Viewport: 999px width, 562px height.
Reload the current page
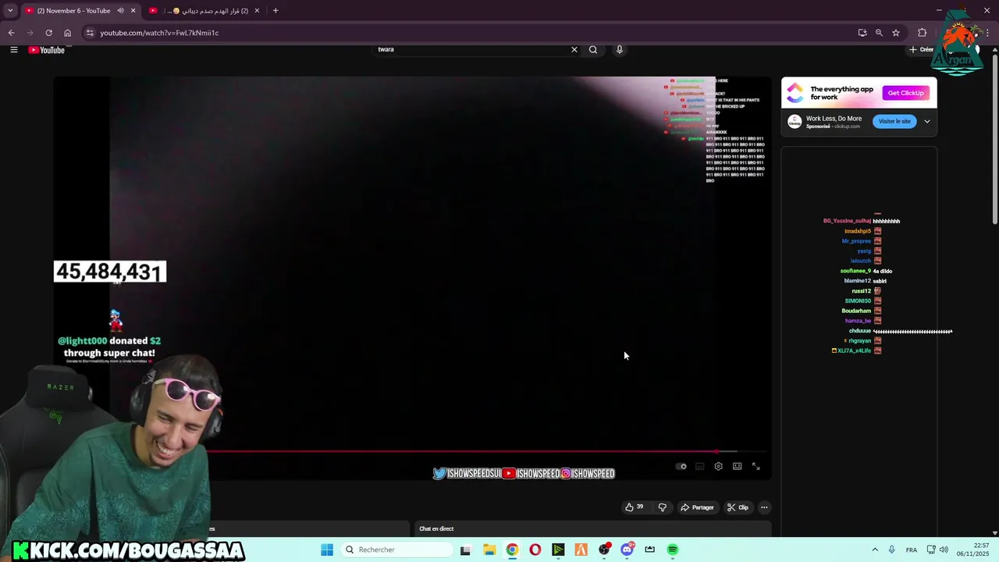coord(48,33)
